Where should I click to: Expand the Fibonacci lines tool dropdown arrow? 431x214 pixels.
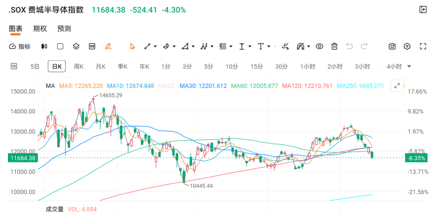pos(231,46)
